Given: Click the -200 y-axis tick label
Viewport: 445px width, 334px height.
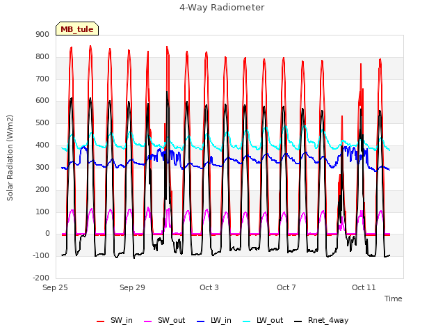Looking at the screenshot, I should coord(41,278).
